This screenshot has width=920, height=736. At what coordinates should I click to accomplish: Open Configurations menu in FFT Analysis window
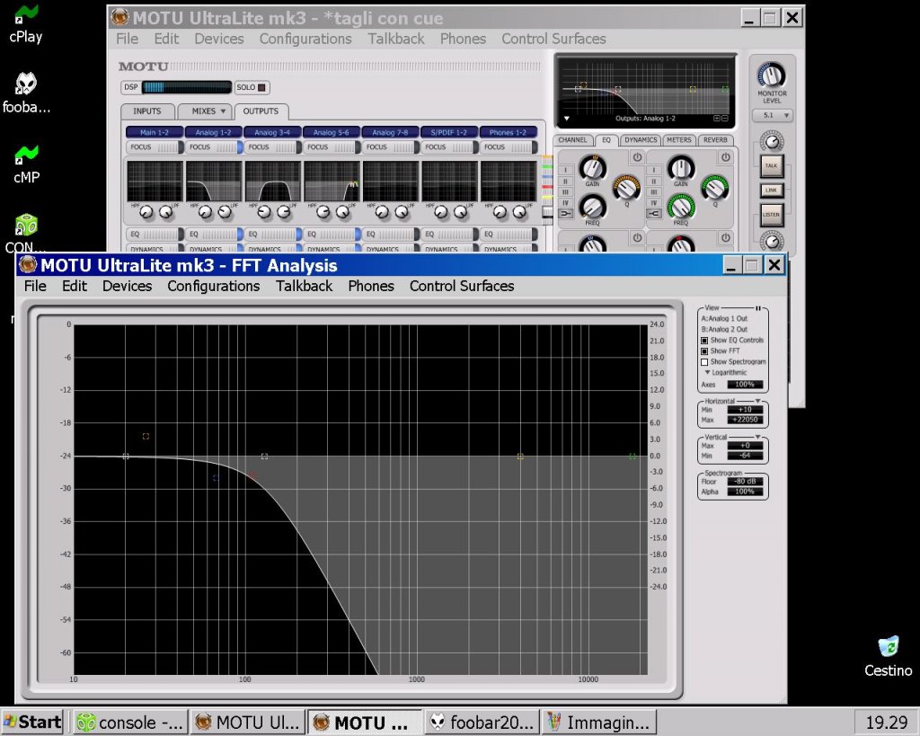coord(214,286)
